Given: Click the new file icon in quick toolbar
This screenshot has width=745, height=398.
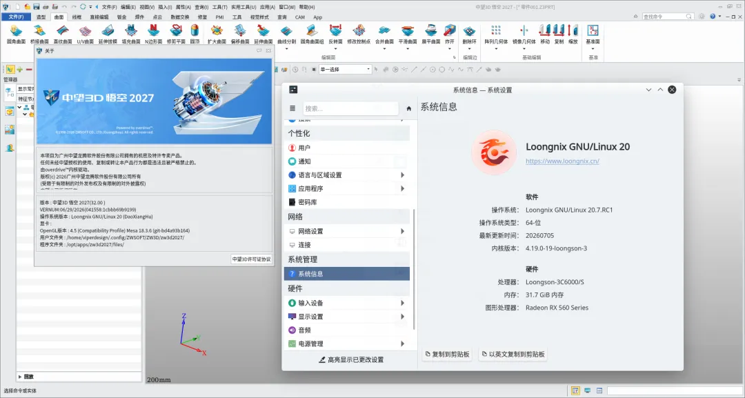Looking at the screenshot, I should click(18, 7).
